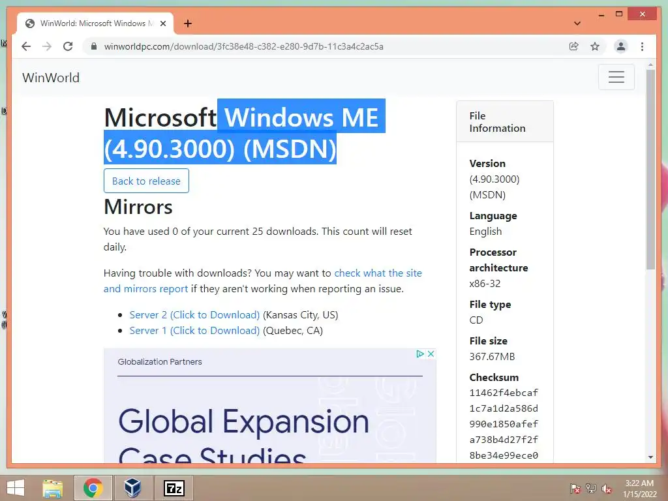This screenshot has width=668, height=501.
Task: Close the WinWorld tab
Action: [162, 23]
